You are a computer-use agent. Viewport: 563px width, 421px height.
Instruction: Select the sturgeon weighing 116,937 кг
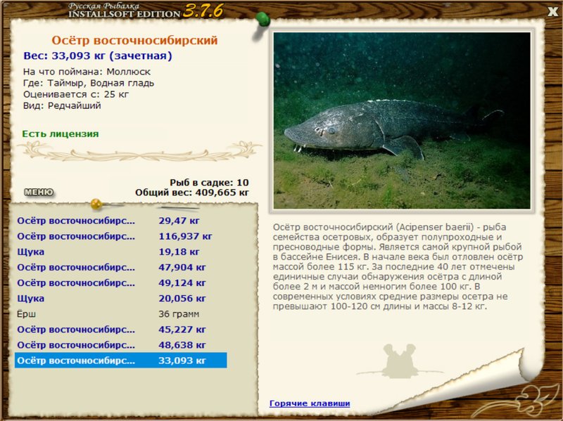tap(120, 236)
